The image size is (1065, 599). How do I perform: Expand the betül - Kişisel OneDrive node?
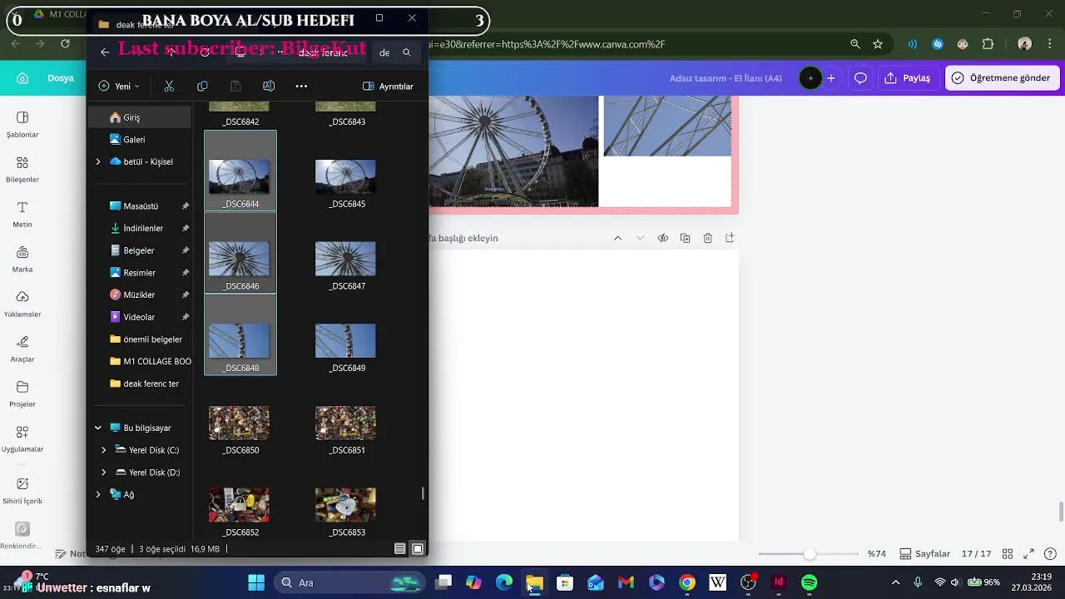click(x=98, y=161)
